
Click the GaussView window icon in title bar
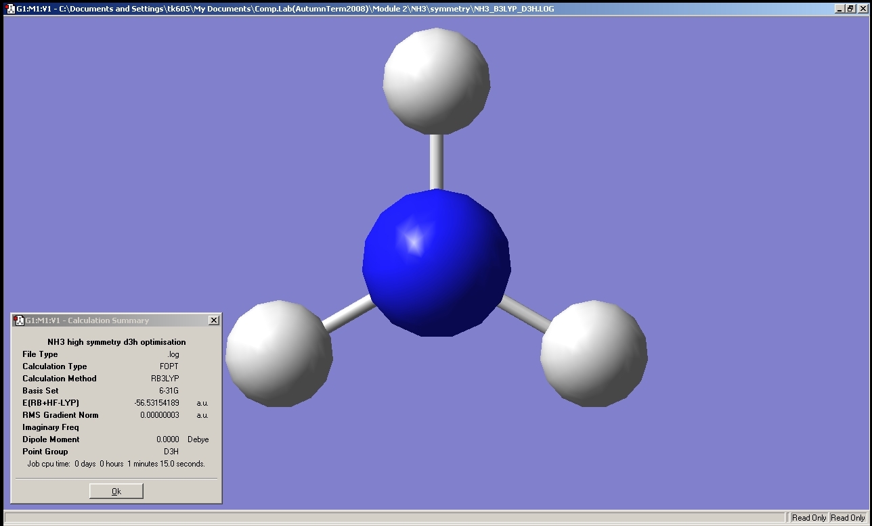(x=10, y=9)
